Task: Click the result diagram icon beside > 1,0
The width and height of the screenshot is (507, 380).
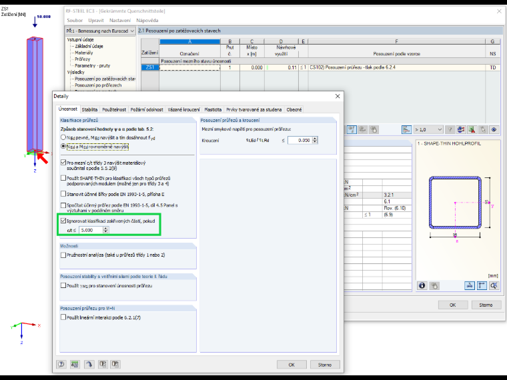Action: pyautogui.click(x=406, y=129)
